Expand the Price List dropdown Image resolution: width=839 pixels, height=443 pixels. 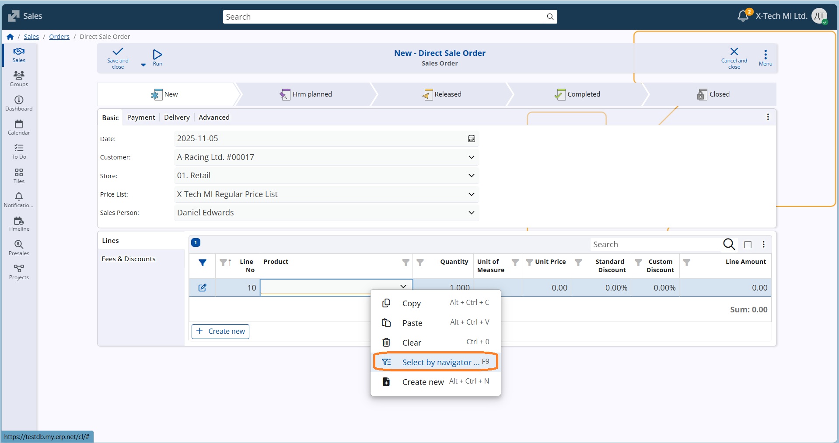click(471, 194)
